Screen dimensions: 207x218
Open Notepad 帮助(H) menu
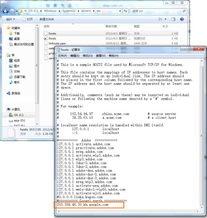pos(114,56)
